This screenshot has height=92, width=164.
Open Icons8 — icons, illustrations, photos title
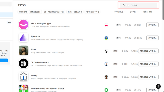click(x=47, y=88)
